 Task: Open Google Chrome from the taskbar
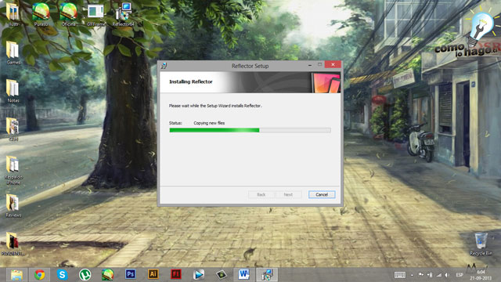40,275
